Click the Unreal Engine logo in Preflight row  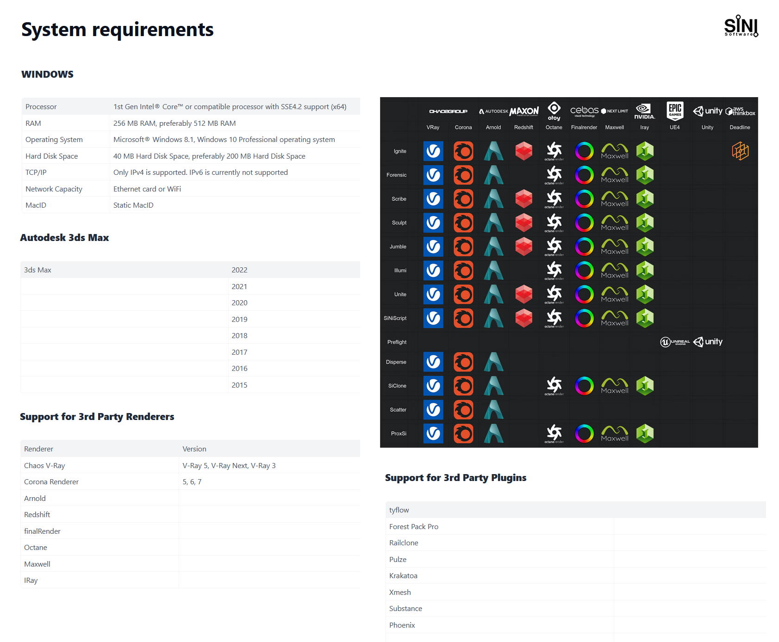(x=675, y=342)
